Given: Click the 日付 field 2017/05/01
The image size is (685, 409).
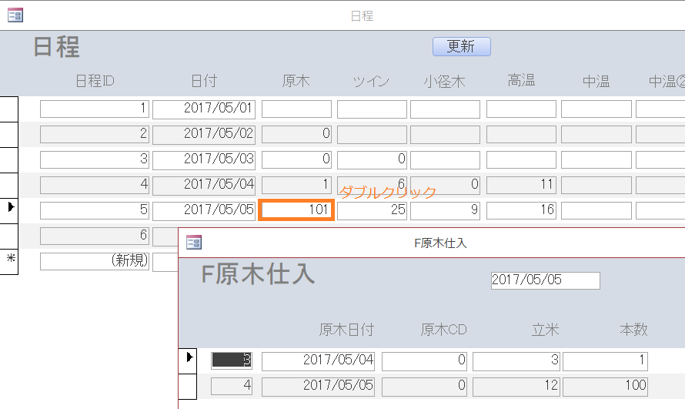Looking at the screenshot, I should click(x=204, y=109).
